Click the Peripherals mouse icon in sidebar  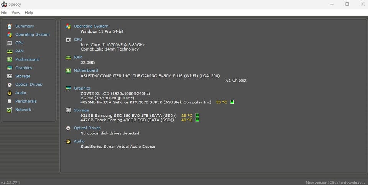(10, 101)
